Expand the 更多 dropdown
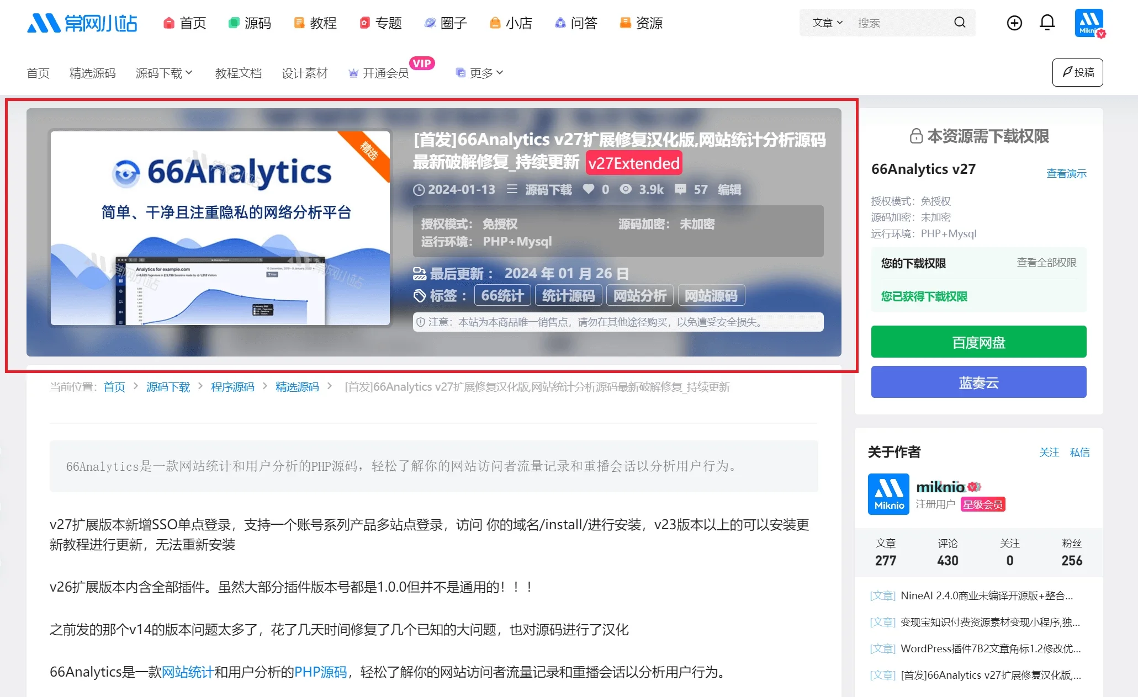Image resolution: width=1138 pixels, height=697 pixels. point(485,72)
